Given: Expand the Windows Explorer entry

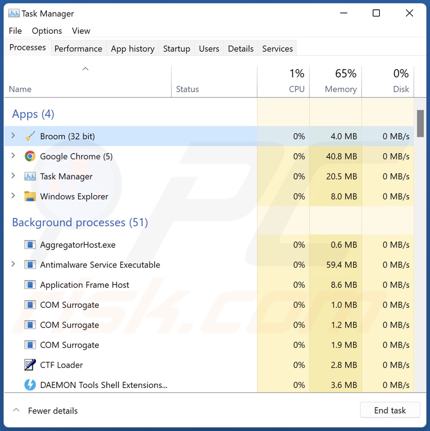Looking at the screenshot, I should tap(13, 196).
